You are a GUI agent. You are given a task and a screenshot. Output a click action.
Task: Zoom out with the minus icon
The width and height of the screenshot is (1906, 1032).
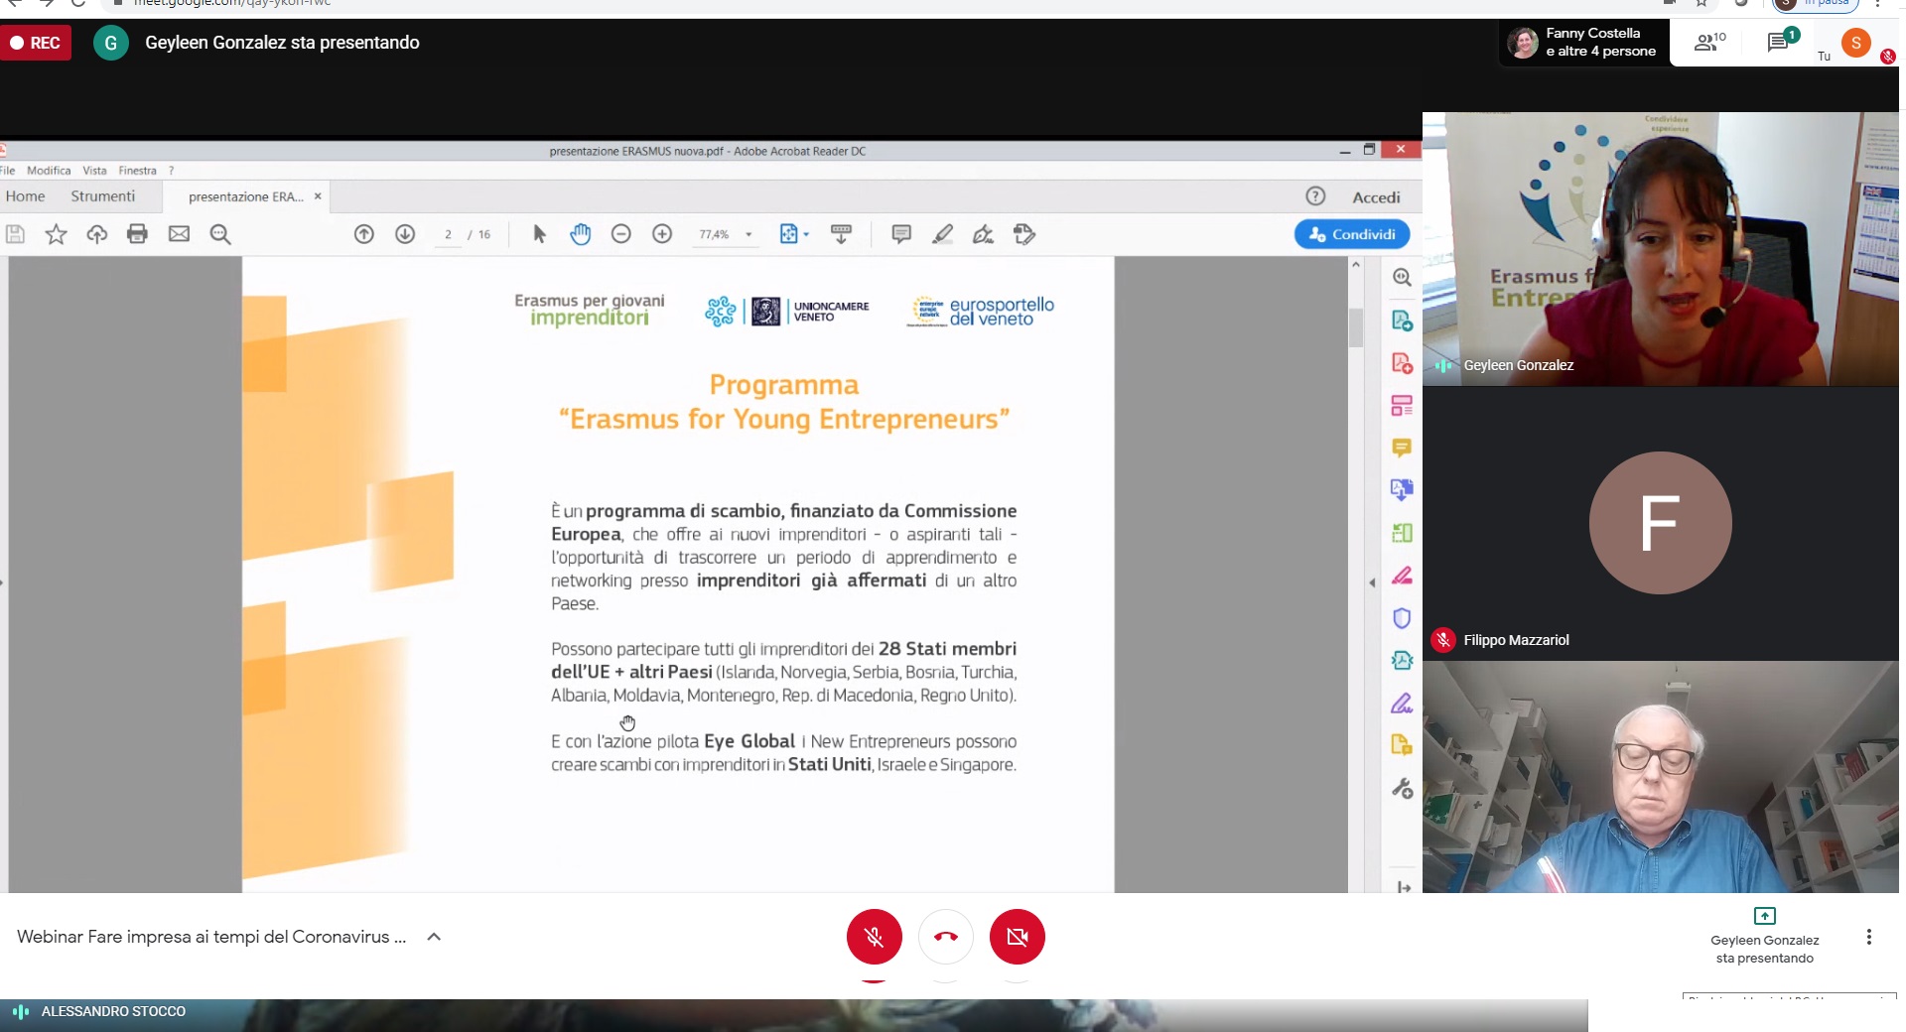coord(621,234)
